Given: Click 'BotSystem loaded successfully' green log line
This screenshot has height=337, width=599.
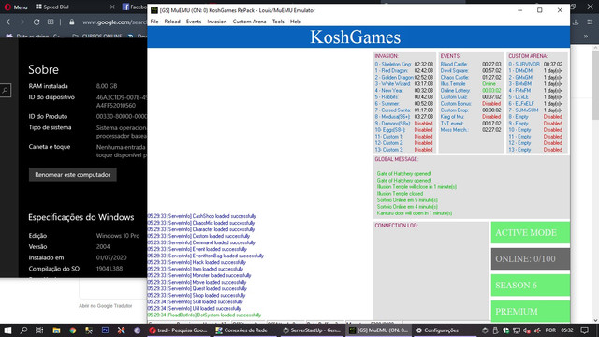Looking at the screenshot, I should coord(204,315).
